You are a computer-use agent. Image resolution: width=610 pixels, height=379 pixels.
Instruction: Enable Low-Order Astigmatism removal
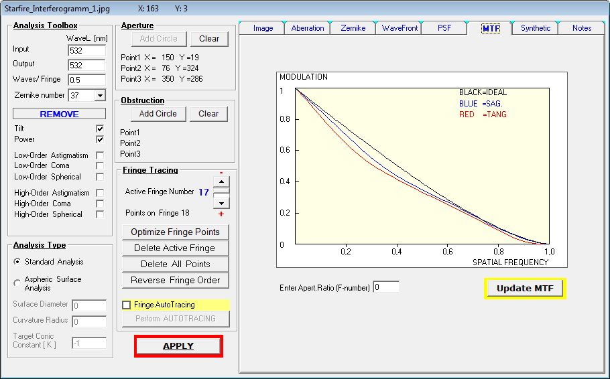point(100,155)
